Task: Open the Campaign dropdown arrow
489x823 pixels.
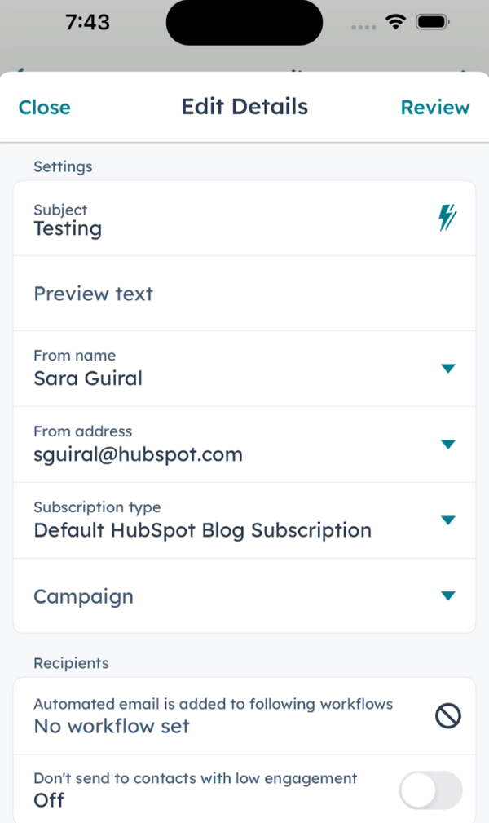Action: (x=448, y=595)
